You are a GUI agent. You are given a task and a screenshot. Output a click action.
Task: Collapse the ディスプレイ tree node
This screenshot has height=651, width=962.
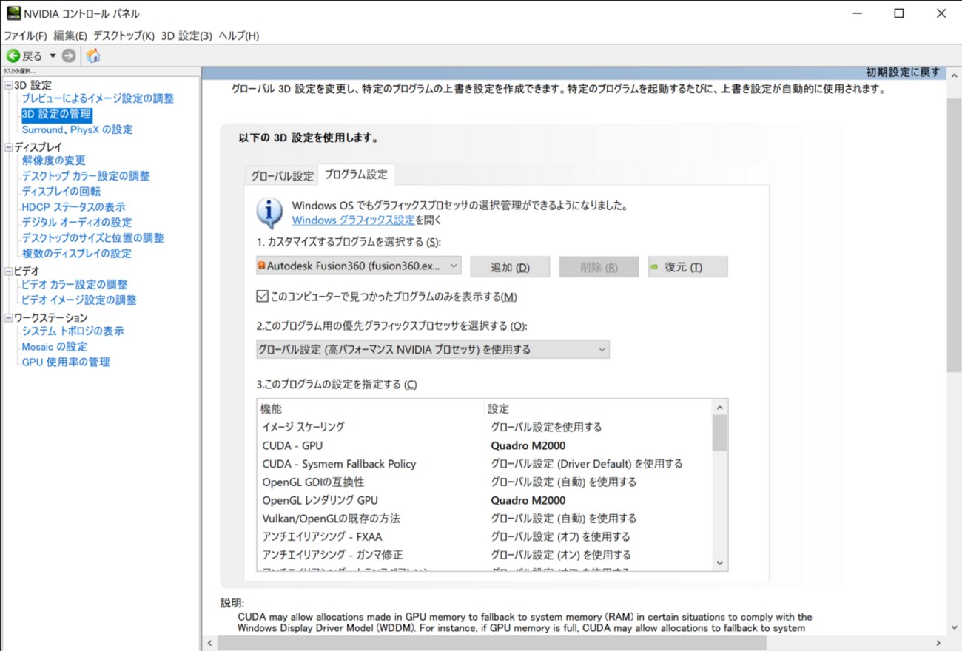[8, 147]
